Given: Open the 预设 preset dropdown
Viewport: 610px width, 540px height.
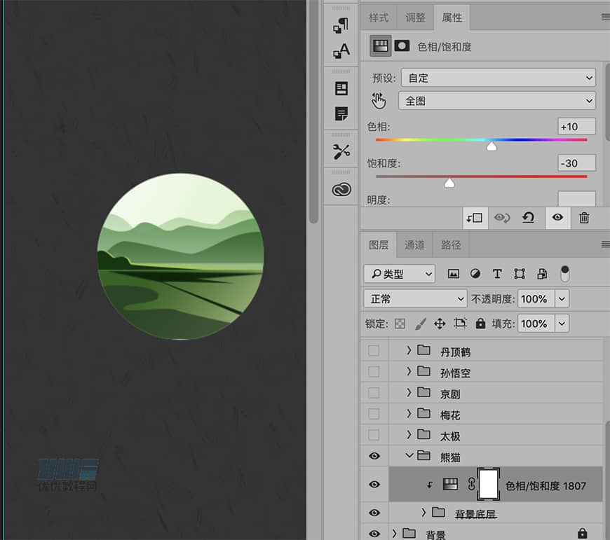Looking at the screenshot, I should (x=498, y=78).
